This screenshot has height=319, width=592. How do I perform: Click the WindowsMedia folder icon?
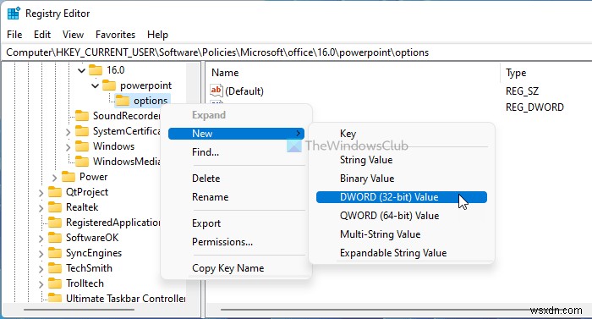82,162
